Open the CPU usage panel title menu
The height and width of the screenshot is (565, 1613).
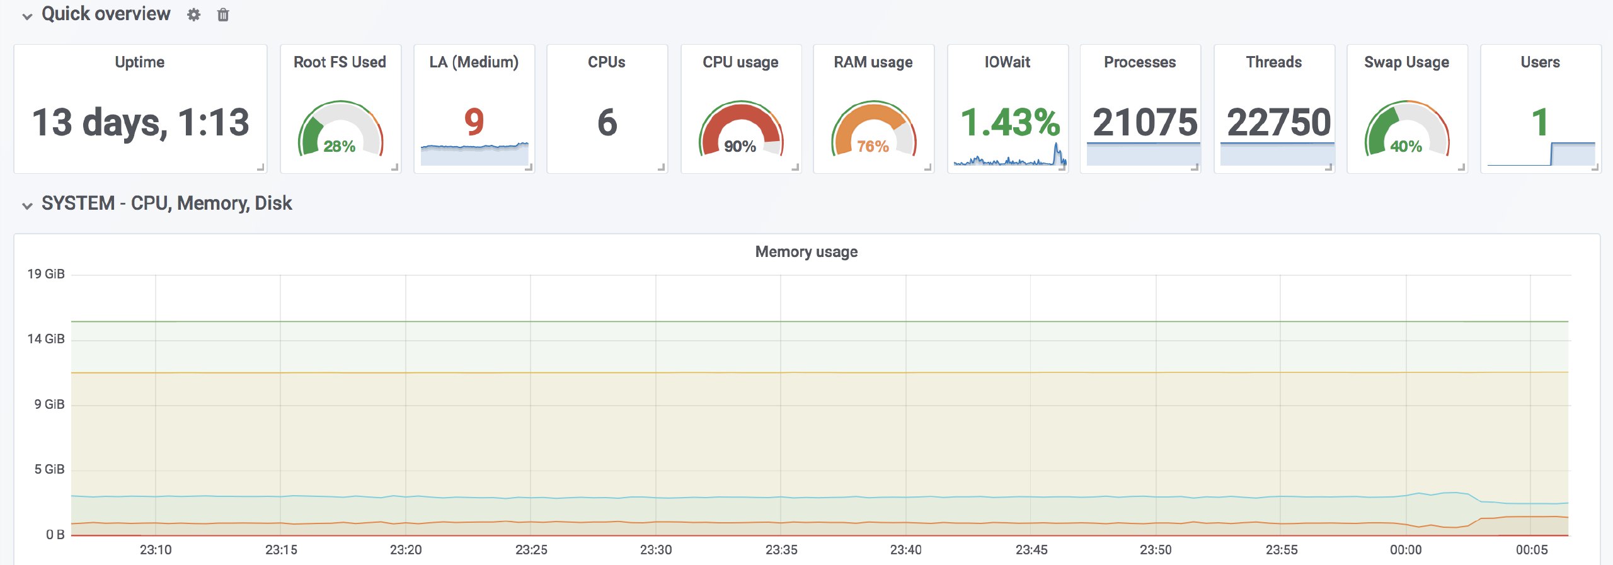point(740,62)
